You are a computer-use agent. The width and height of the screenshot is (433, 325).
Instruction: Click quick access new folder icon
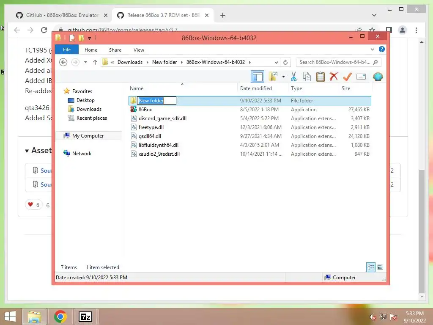point(81,38)
